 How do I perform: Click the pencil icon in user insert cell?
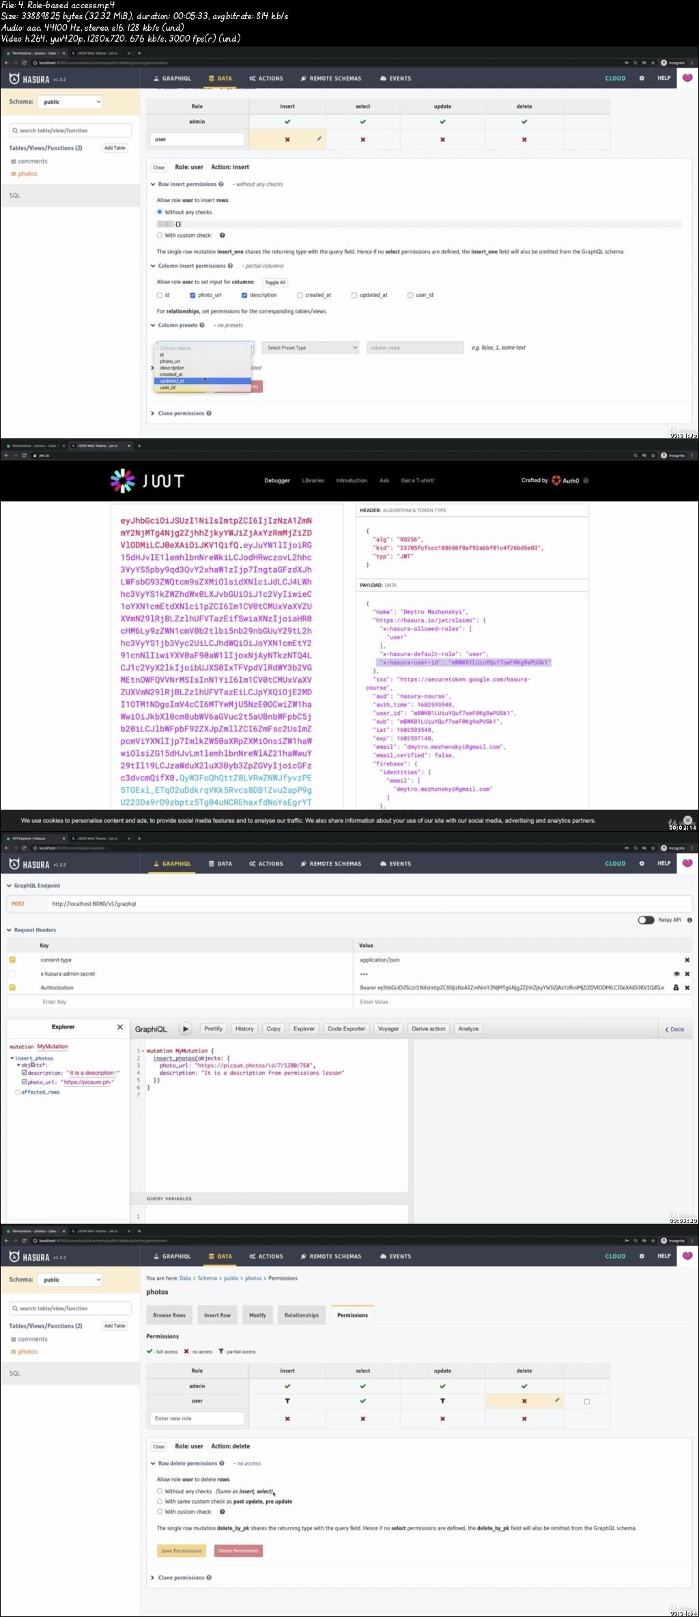click(x=319, y=139)
